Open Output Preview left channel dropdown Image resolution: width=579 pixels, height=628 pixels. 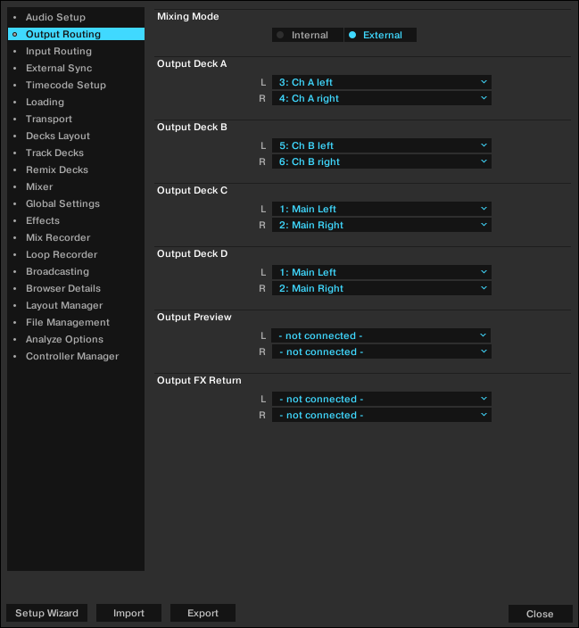[381, 335]
